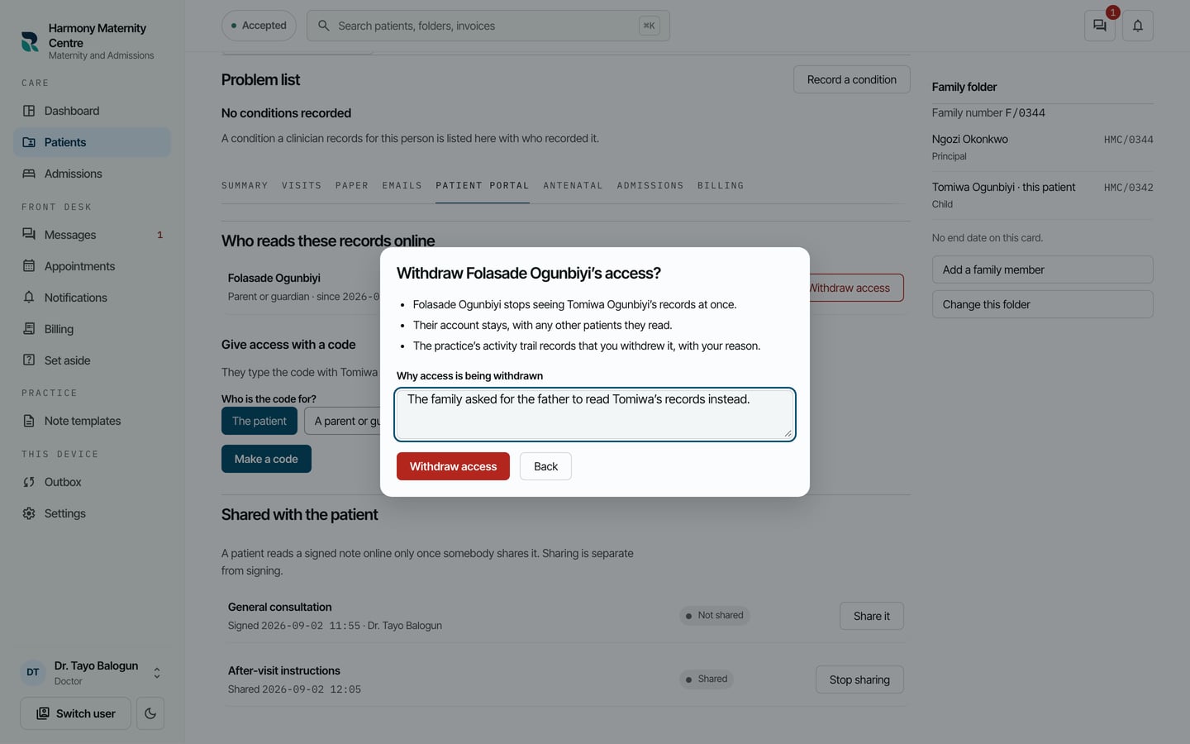Switch to the Antenatal tab
Viewport: 1190px width, 744px height.
[573, 185]
